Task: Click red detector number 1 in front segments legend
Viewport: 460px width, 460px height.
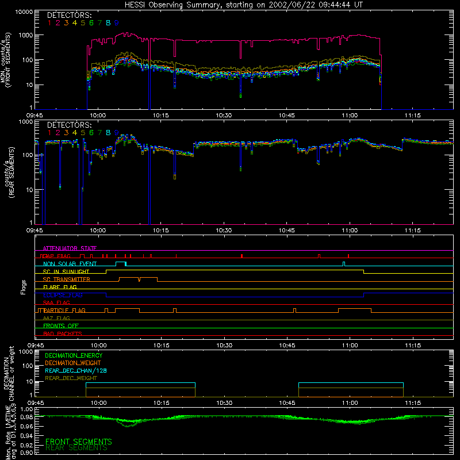Action: coord(49,23)
